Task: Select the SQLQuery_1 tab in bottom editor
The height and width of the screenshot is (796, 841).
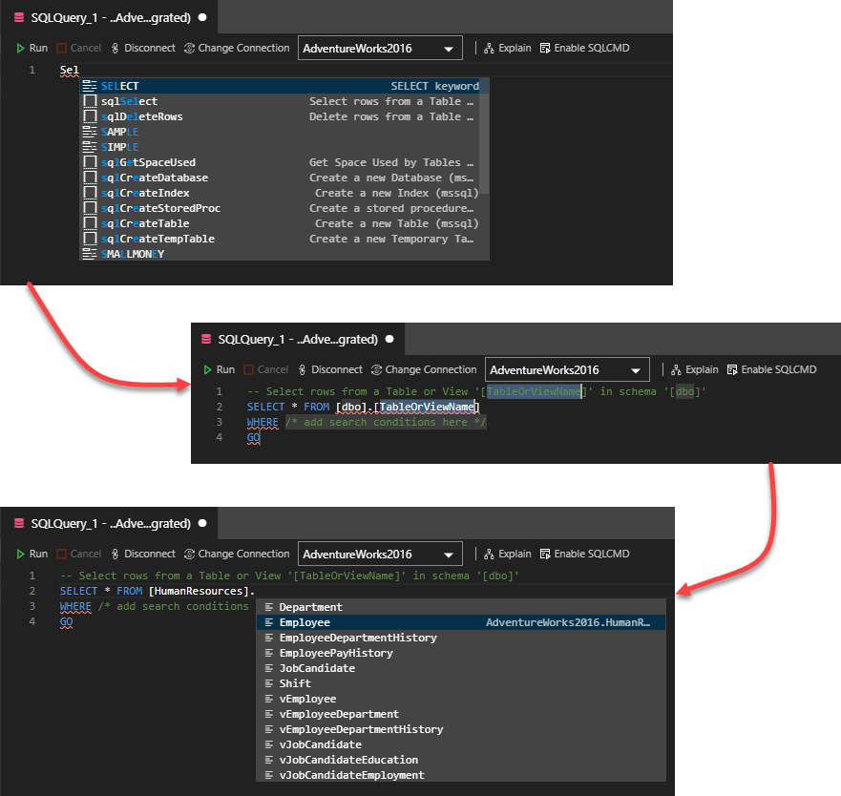Action: point(110,524)
